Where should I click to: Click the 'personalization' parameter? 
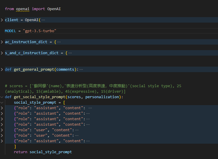(x=102, y=97)
